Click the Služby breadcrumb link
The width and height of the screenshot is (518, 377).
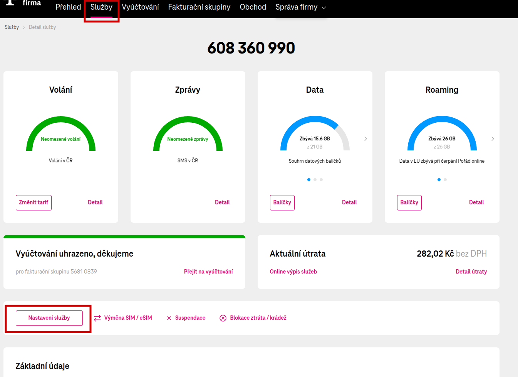coord(12,27)
